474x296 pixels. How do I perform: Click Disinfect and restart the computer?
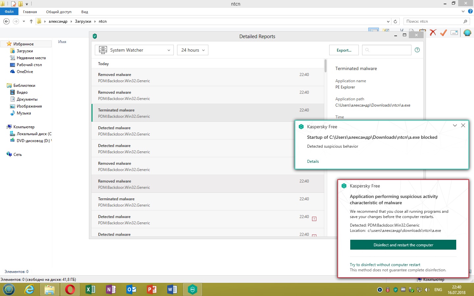click(403, 245)
